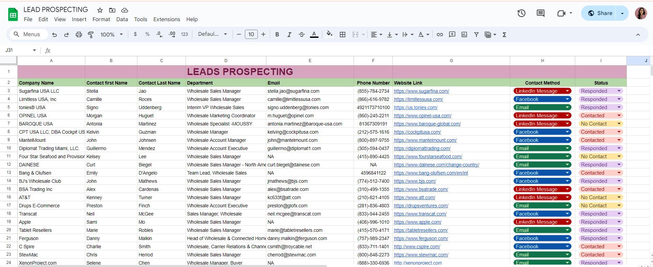Open more number formats (123)
This screenshot has height=267, width=653.
pyautogui.click(x=184, y=34)
